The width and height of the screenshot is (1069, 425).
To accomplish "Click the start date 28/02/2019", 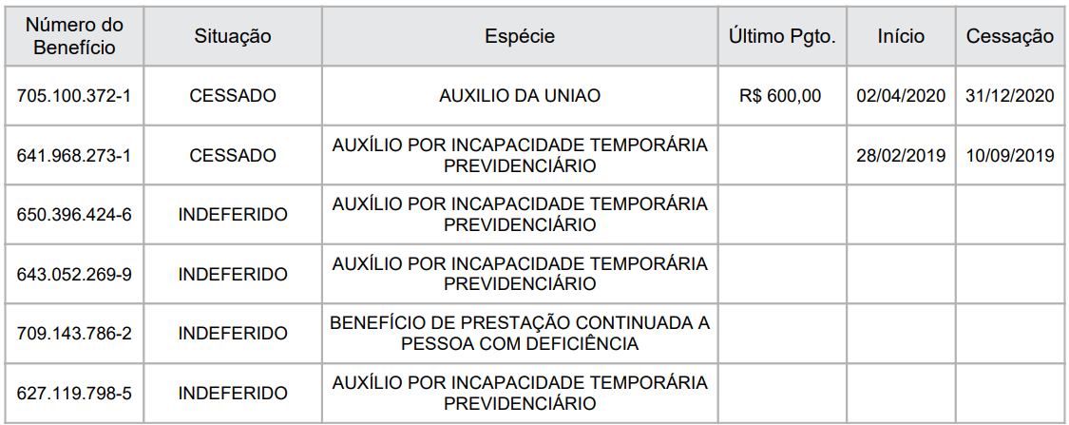I will 901,156.
